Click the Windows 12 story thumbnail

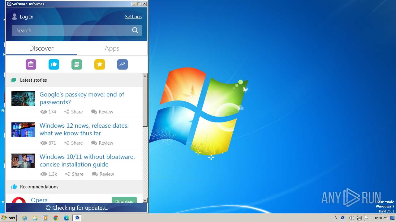coord(23,129)
